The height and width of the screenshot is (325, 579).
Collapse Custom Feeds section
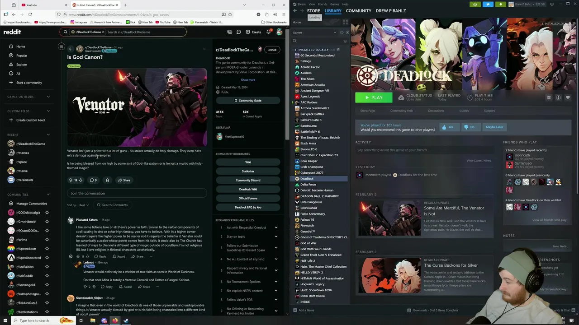tap(48, 111)
